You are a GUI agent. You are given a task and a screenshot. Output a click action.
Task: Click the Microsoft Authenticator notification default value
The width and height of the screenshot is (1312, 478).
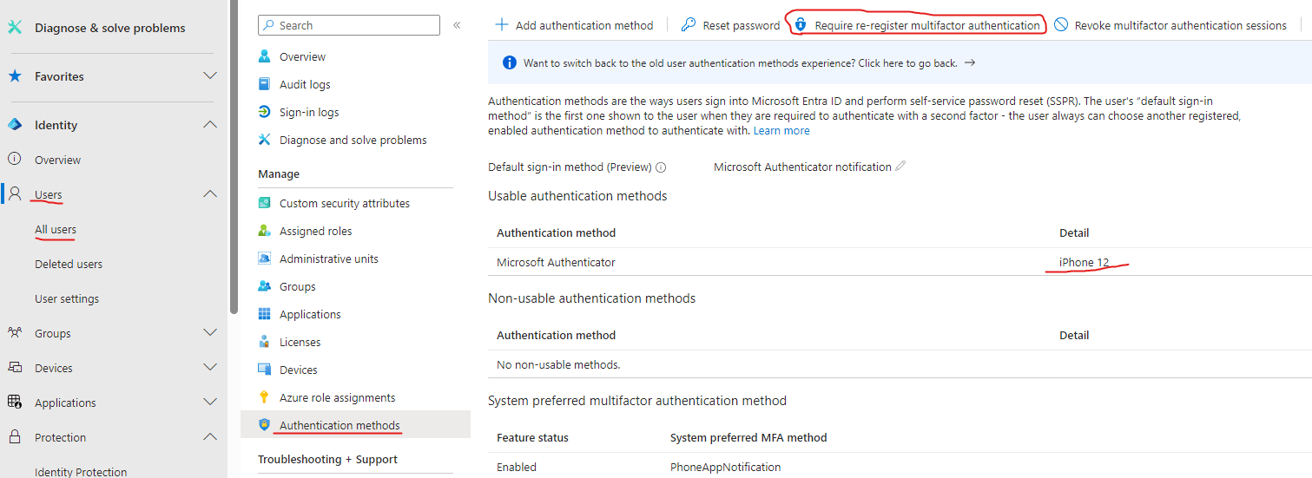click(x=802, y=167)
